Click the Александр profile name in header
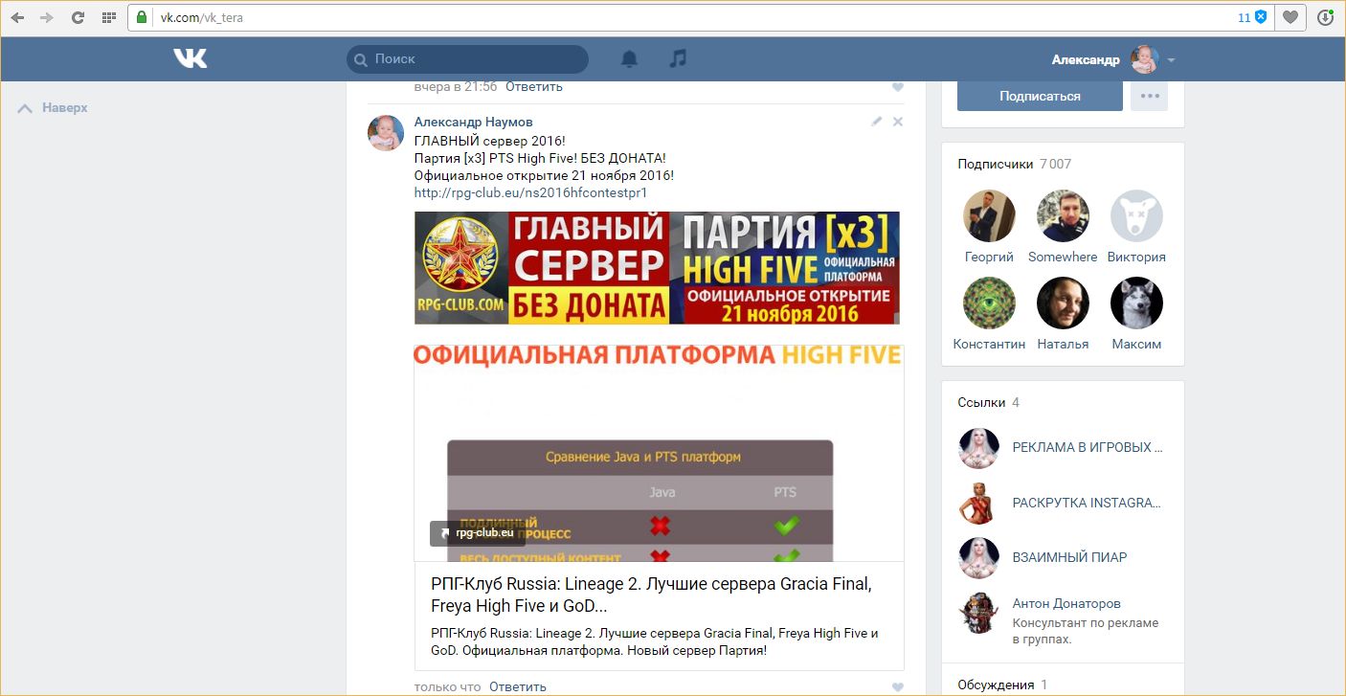 pos(1086,59)
